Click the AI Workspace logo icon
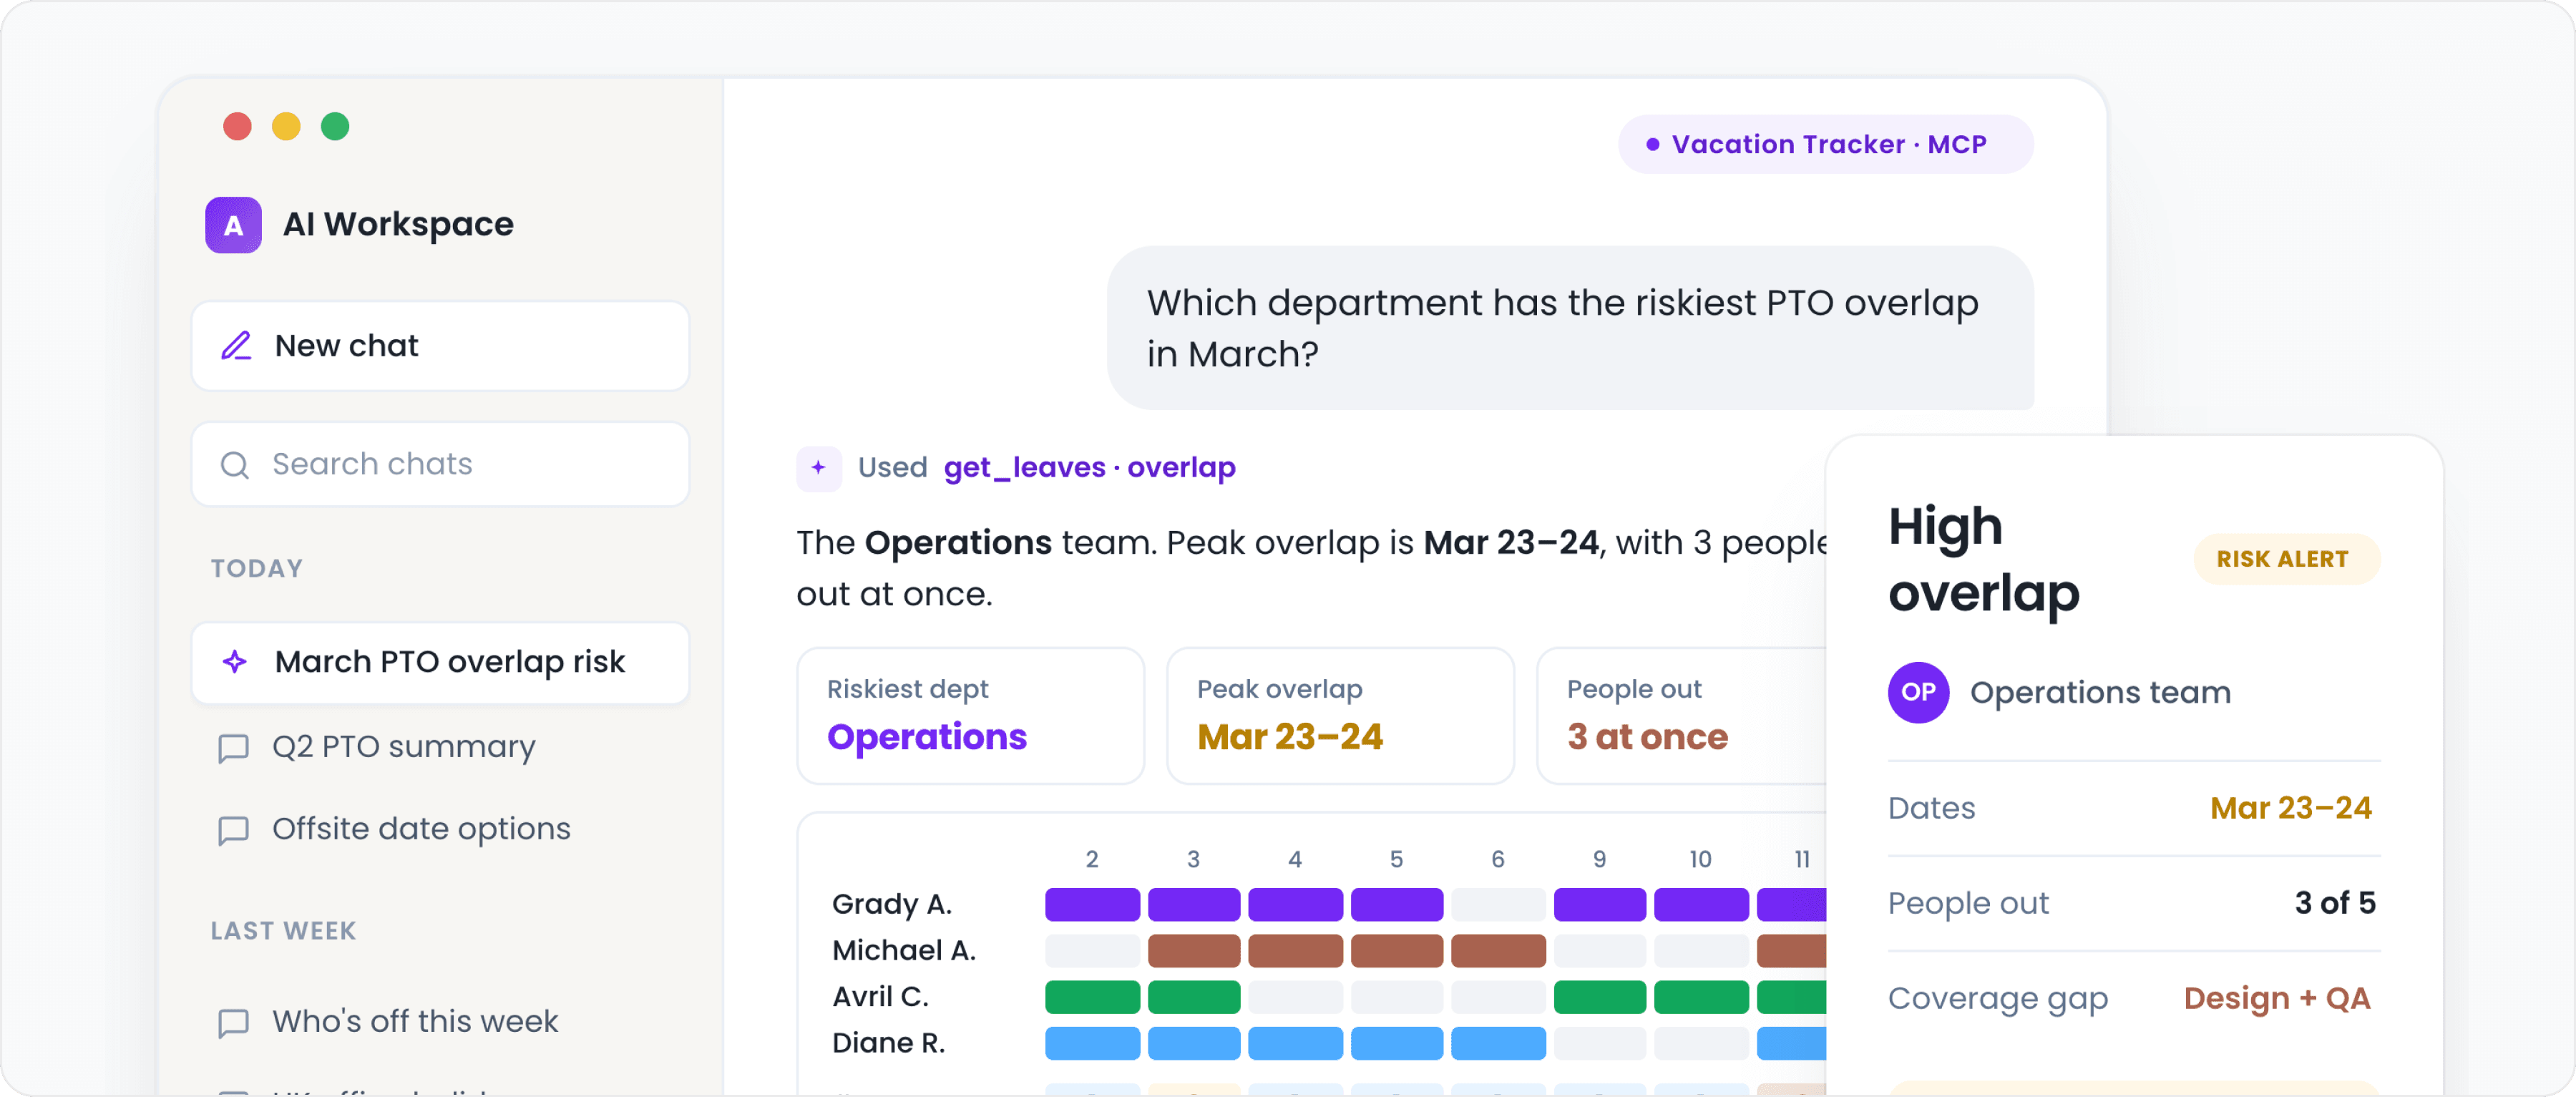This screenshot has height=1097, width=2576. coord(233,225)
